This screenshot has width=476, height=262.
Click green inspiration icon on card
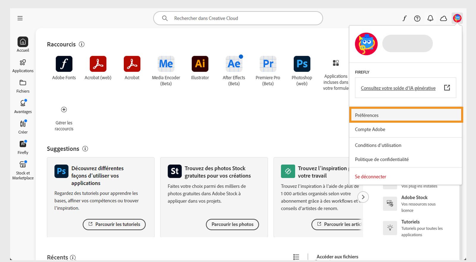point(288,171)
